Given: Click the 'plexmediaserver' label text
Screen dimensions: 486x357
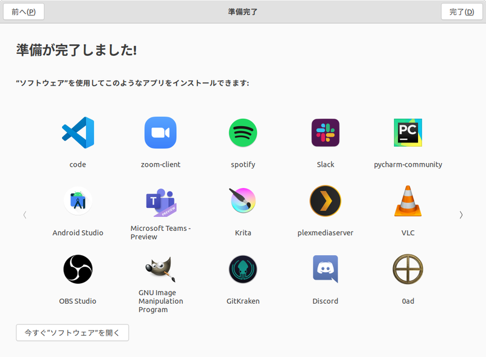Looking at the screenshot, I should [x=326, y=233].
